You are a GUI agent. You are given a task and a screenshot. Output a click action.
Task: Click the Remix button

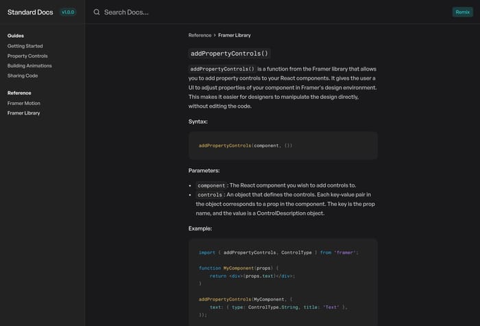[x=463, y=12]
